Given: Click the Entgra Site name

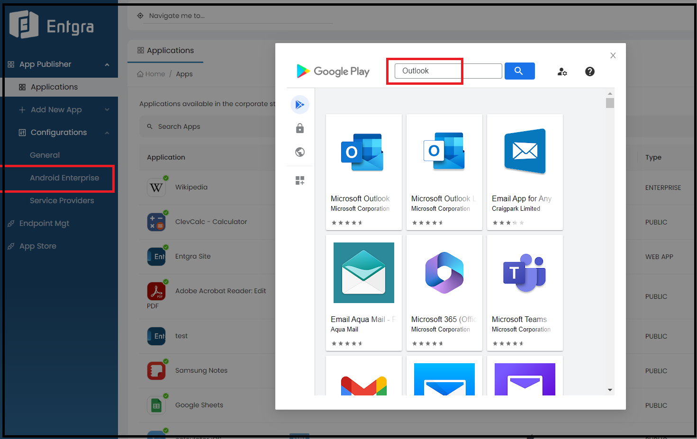Looking at the screenshot, I should (193, 257).
